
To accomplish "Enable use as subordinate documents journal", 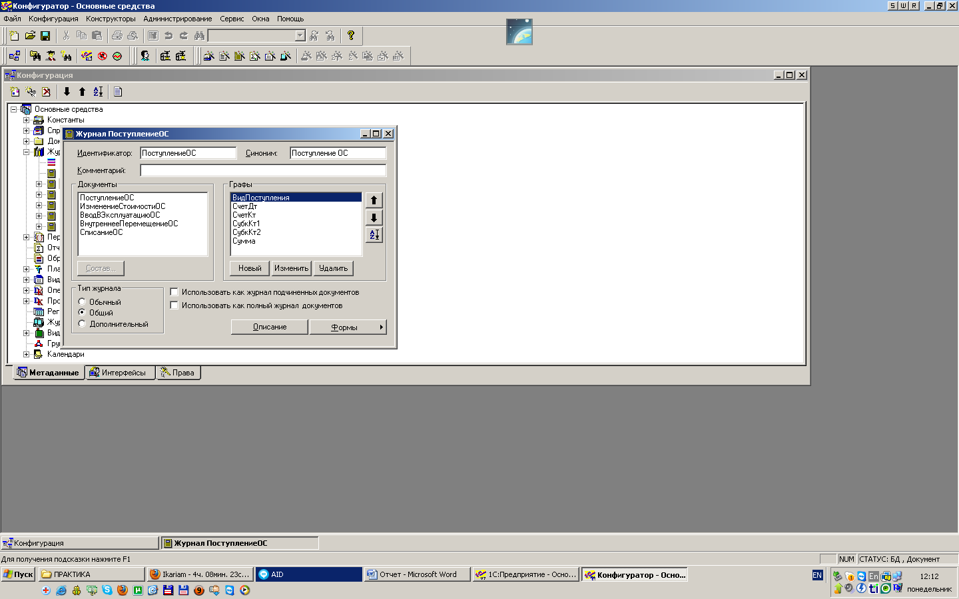I will click(x=174, y=292).
